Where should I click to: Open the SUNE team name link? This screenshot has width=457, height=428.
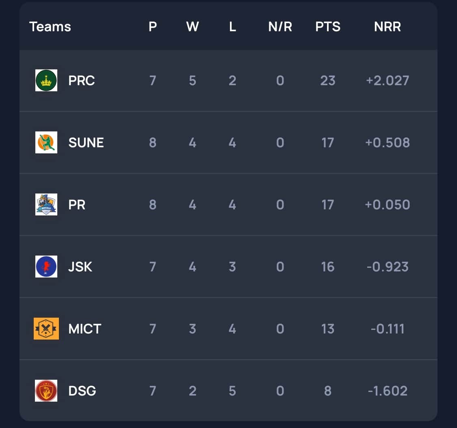point(86,142)
